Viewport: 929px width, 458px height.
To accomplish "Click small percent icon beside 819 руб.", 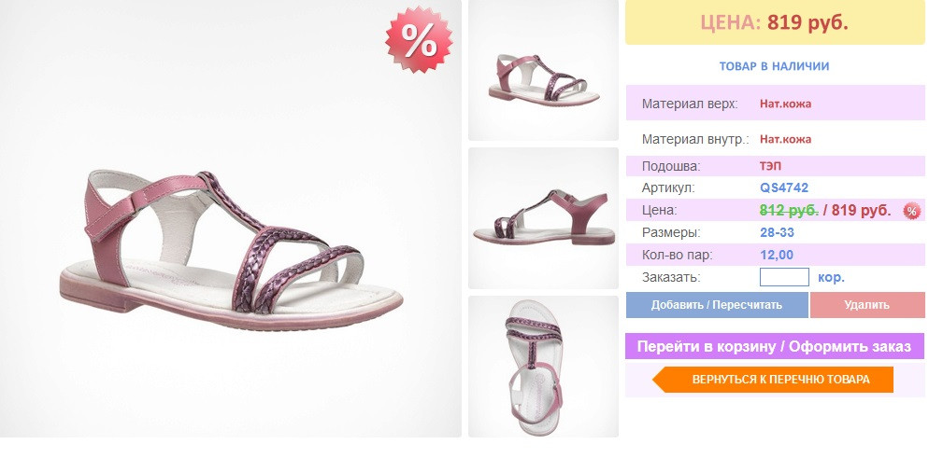I will click(912, 211).
